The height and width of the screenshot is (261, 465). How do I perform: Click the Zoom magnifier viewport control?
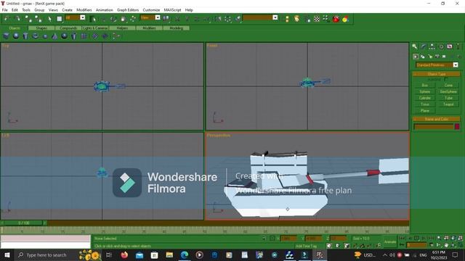[439, 238]
